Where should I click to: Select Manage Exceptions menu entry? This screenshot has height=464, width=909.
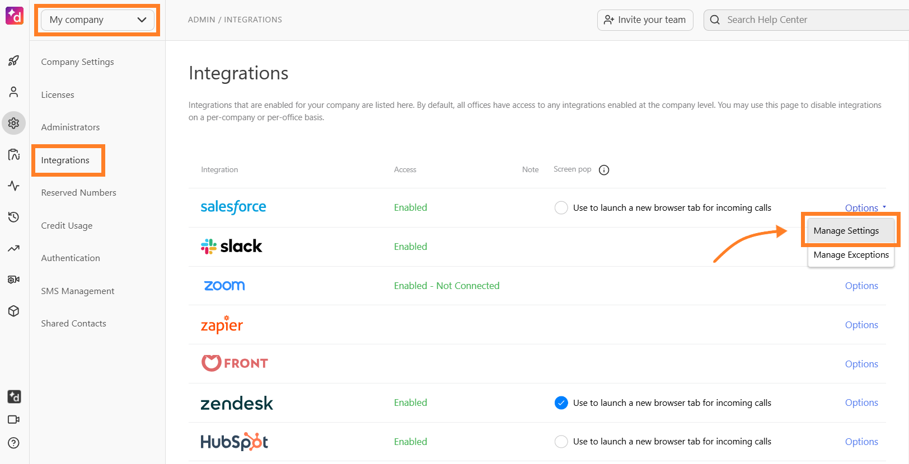point(851,255)
